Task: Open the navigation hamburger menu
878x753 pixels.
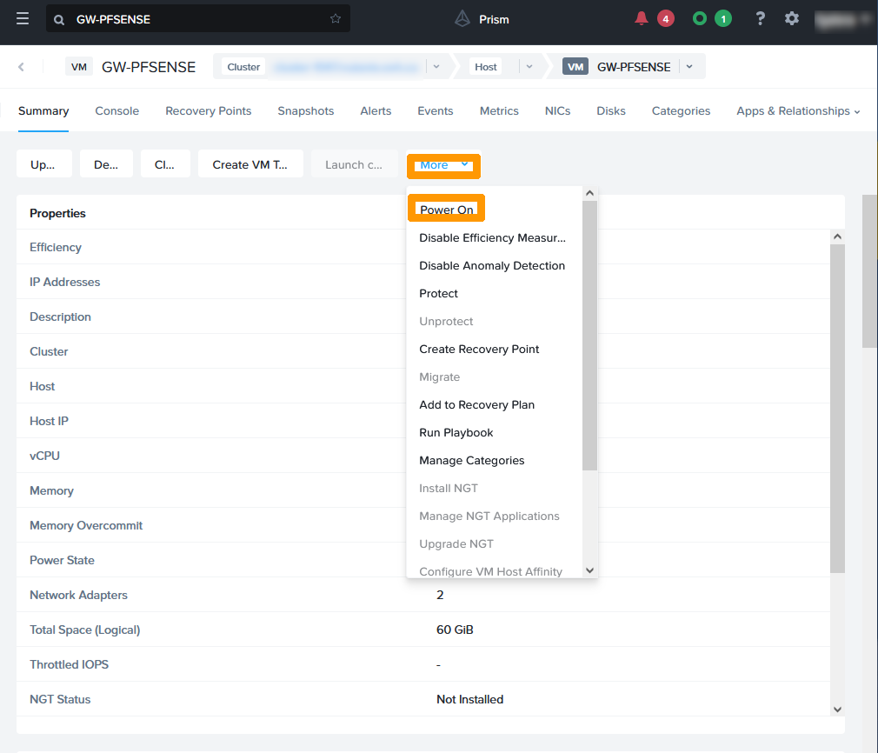Action: coord(23,17)
